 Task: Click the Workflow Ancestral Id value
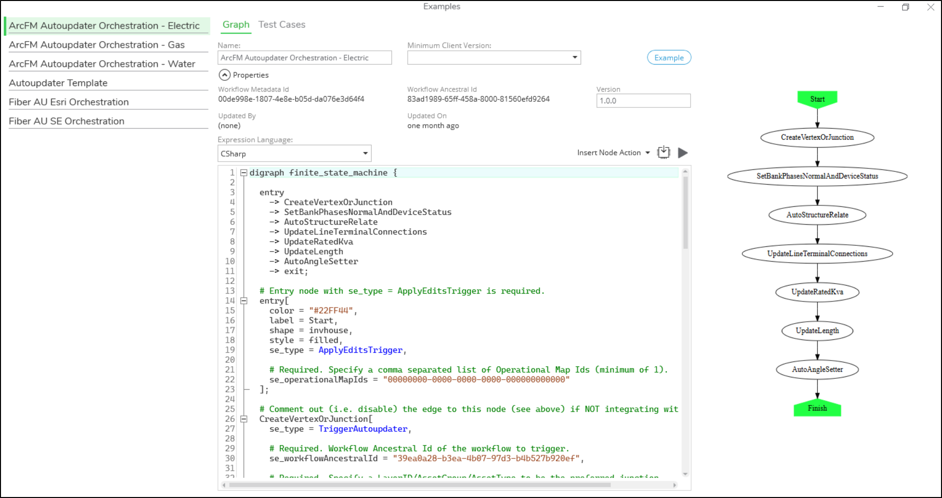click(x=478, y=99)
